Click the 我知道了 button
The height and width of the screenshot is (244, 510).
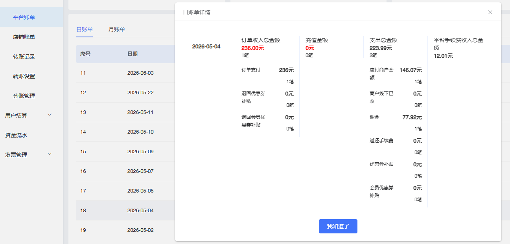pyautogui.click(x=338, y=226)
